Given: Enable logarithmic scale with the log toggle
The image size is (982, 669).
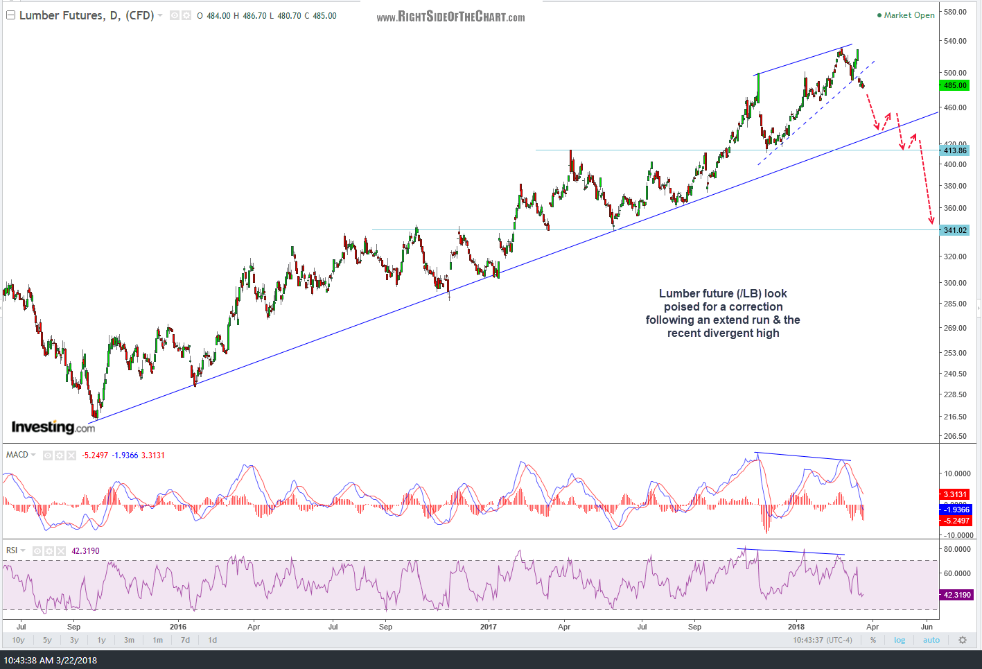Looking at the screenshot, I should coord(899,640).
